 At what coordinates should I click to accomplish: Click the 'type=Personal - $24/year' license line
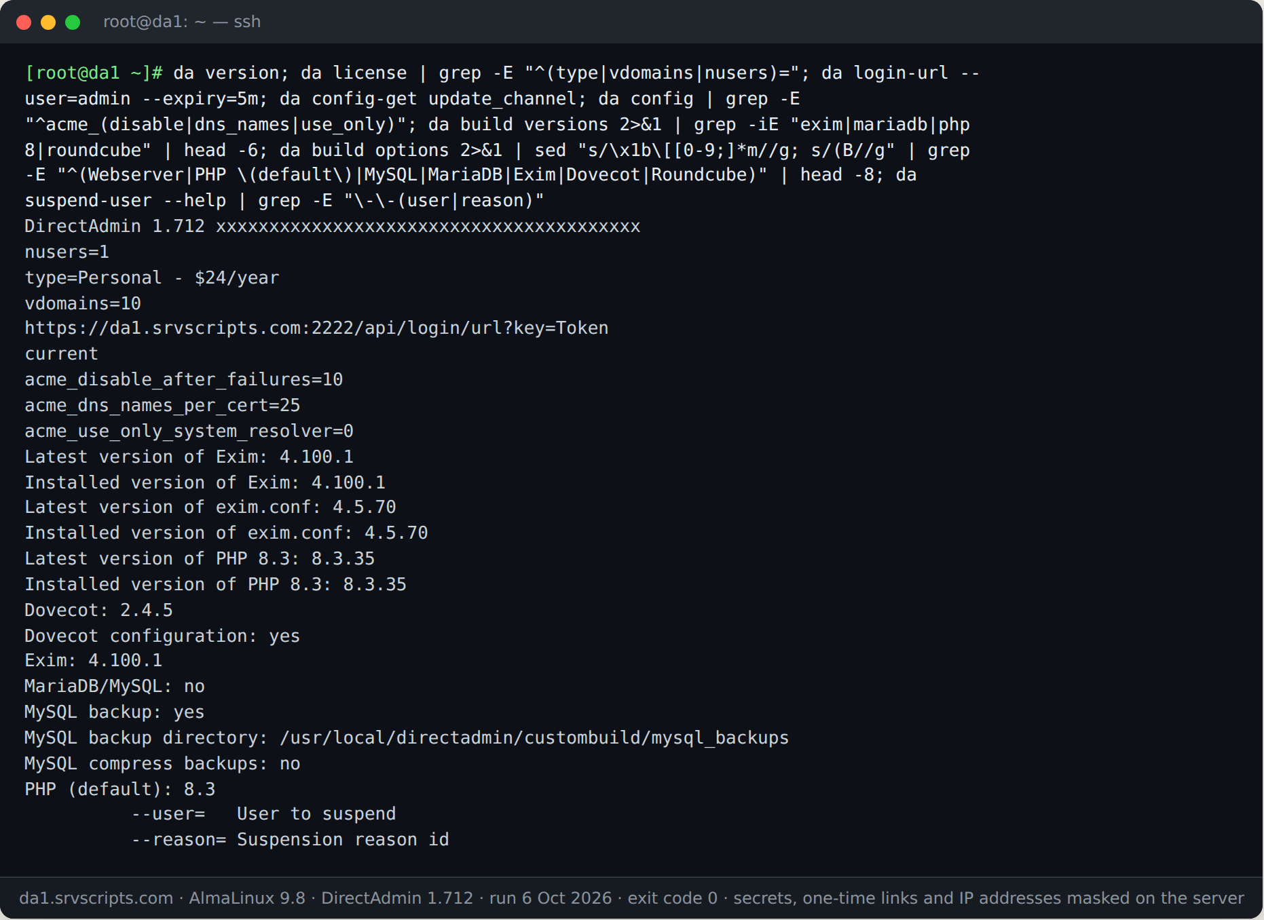152,277
